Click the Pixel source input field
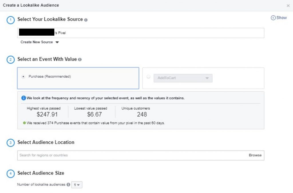 coord(141,33)
